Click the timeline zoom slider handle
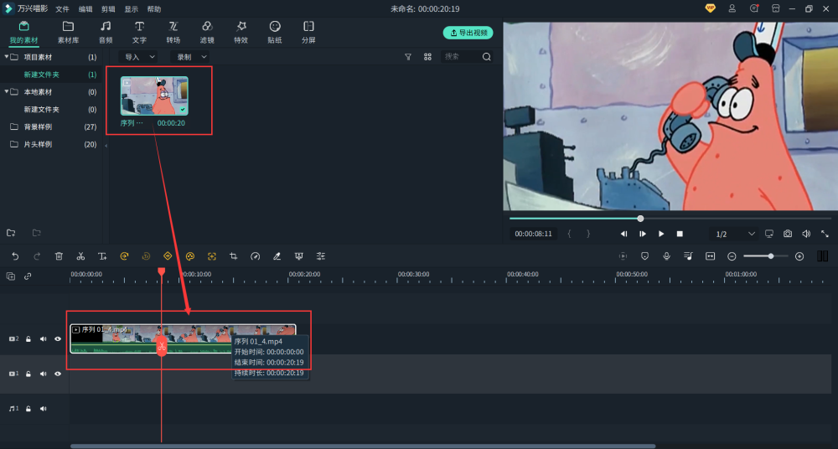The width and height of the screenshot is (838, 449). 771,256
